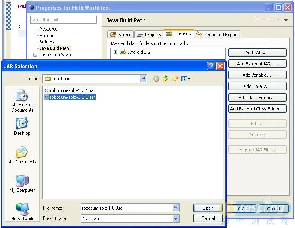Create a new folder with the toolbar icon

tap(175, 79)
